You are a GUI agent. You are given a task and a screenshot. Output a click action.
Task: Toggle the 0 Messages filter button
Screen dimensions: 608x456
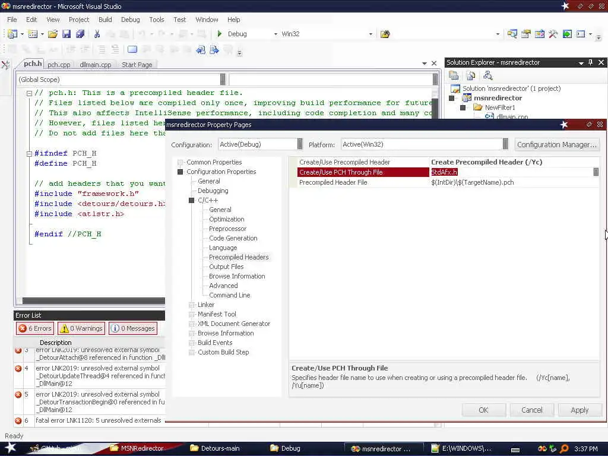133,328
